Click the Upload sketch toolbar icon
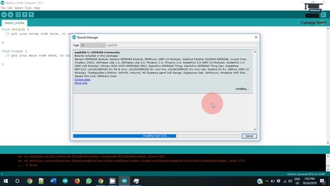Viewport: 330px width, 186px height. pos(10,14)
